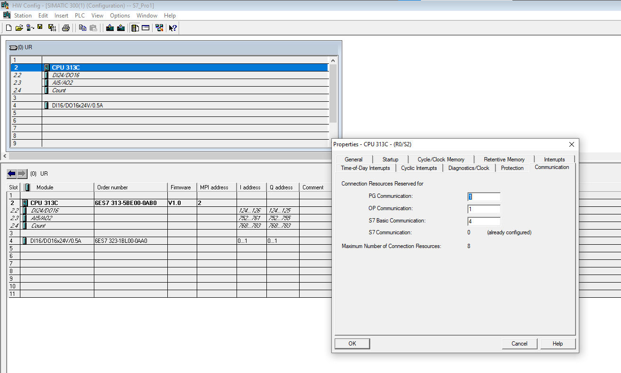621x373 pixels.
Task: Click the Save and Compile icon
Action: 52,28
